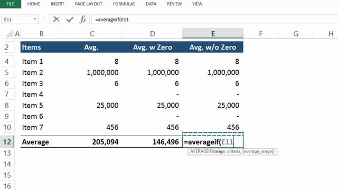The image size is (338, 190).
Task: Select column E header
Action: tap(213, 33)
